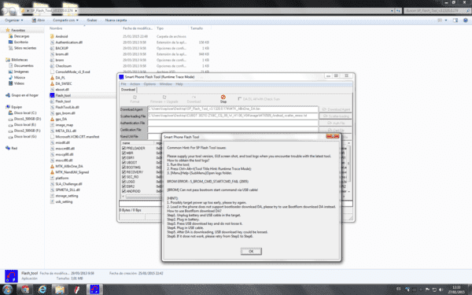
Task: Click the Authentication File input field
Action: (x=233, y=123)
